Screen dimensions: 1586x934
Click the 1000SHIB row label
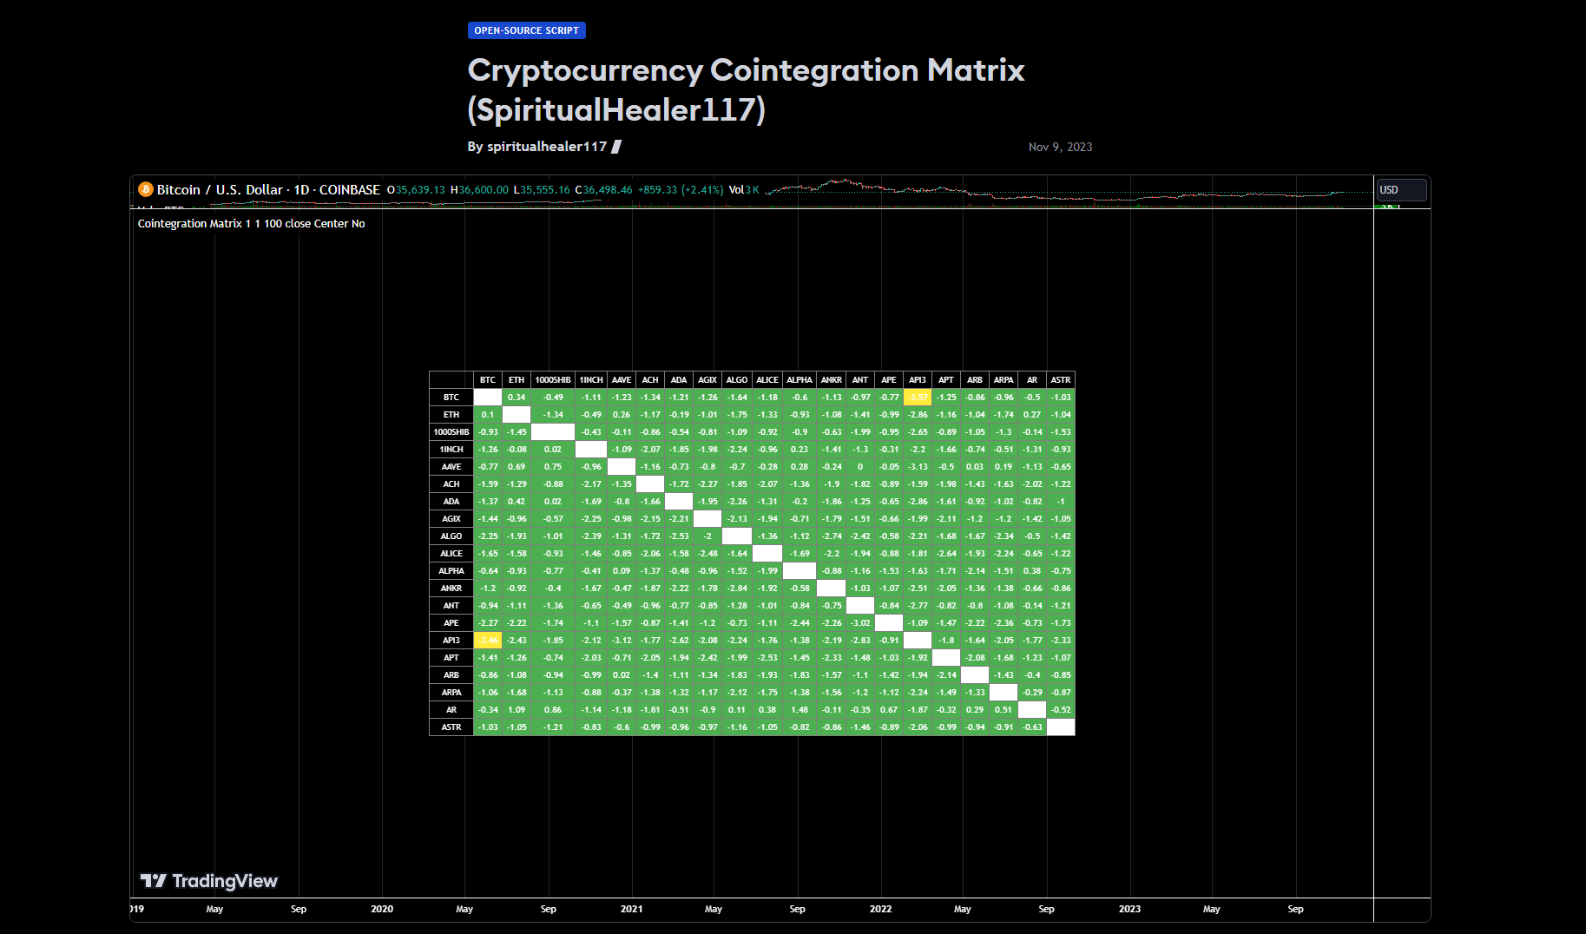pos(451,432)
